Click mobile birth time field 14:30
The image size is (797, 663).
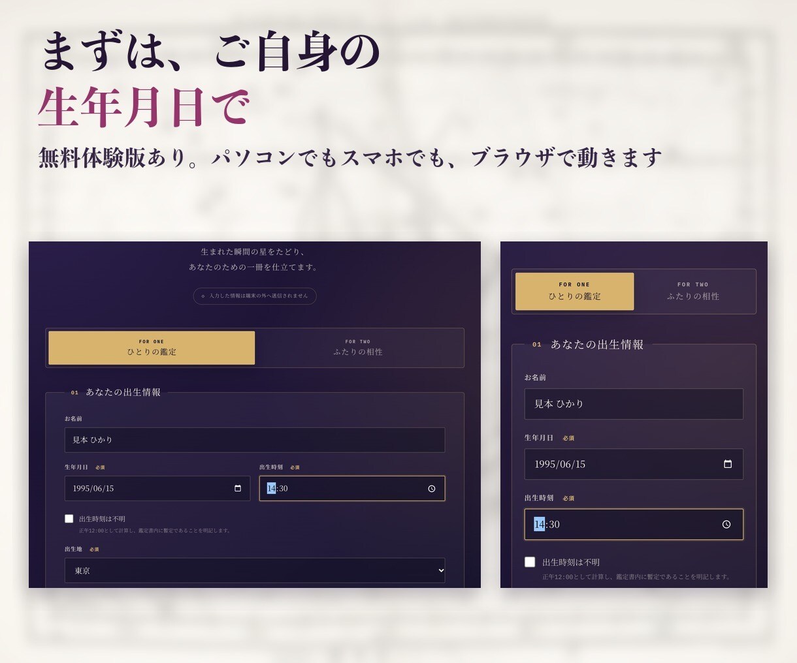coord(634,524)
